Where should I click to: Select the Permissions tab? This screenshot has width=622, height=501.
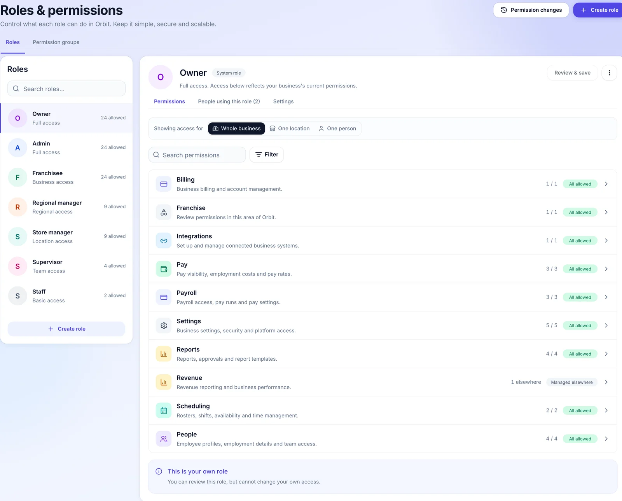pyautogui.click(x=169, y=101)
